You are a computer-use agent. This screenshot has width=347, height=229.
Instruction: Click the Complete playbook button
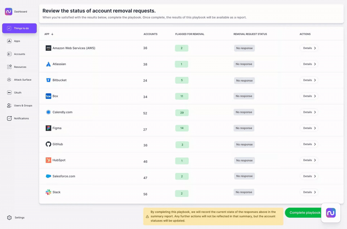(x=304, y=212)
